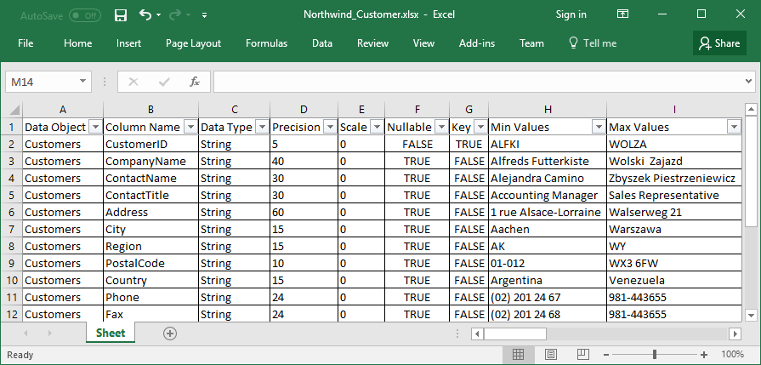The image size is (761, 365).
Task: Click the zoom slider handle
Action: click(654, 355)
